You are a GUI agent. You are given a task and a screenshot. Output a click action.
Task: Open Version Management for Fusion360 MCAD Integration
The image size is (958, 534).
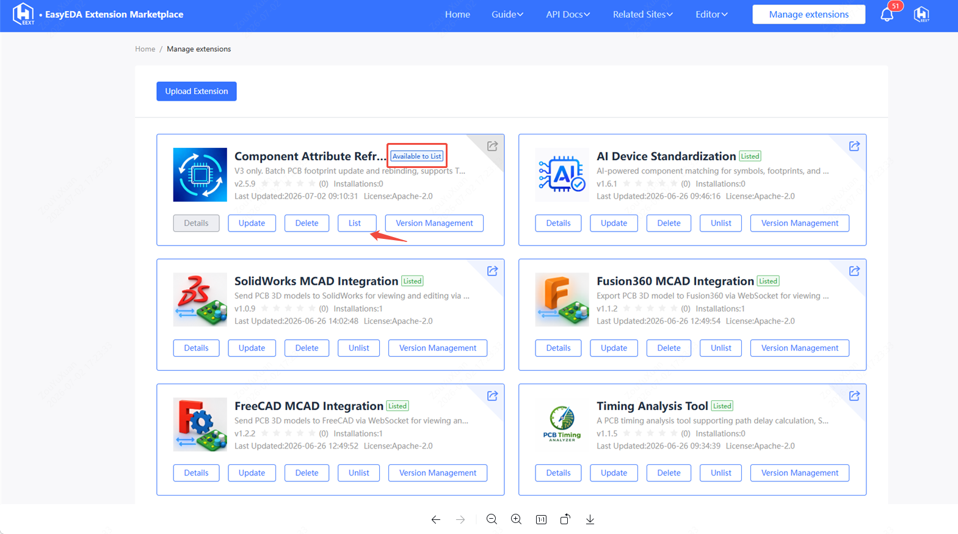pos(799,348)
